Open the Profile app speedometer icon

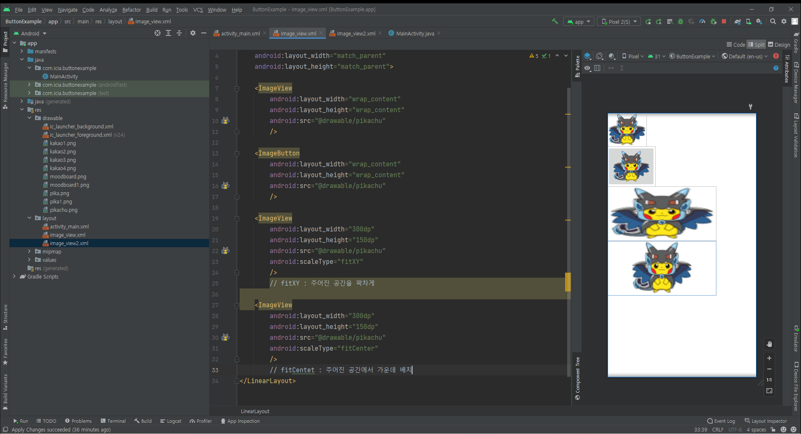[x=702, y=21]
